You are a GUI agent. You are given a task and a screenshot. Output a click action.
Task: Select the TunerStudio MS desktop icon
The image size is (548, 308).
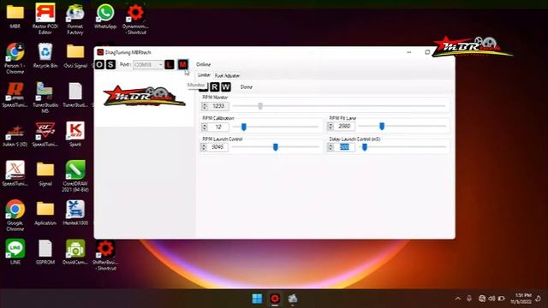(x=45, y=98)
